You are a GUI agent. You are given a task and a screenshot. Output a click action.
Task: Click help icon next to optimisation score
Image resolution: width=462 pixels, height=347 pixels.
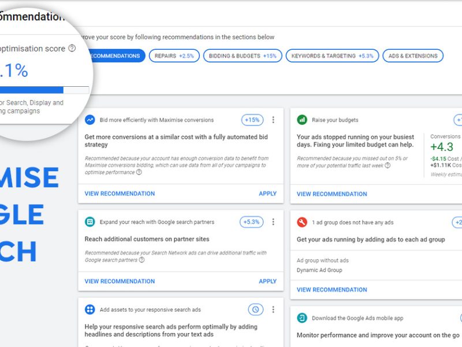click(72, 48)
